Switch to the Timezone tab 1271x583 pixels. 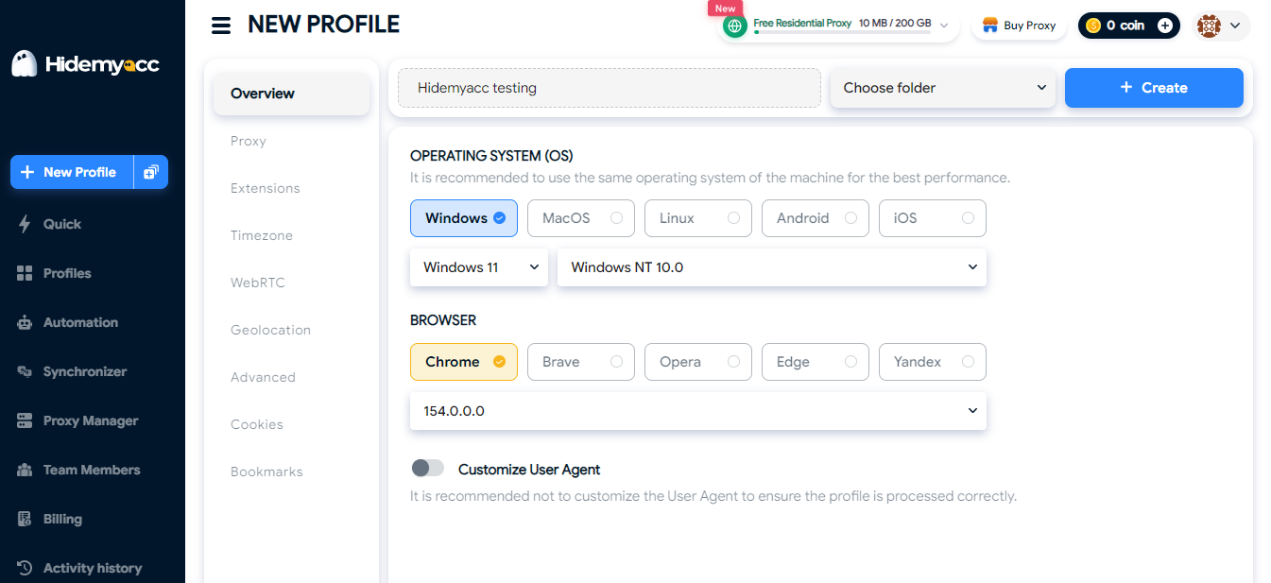coord(262,235)
